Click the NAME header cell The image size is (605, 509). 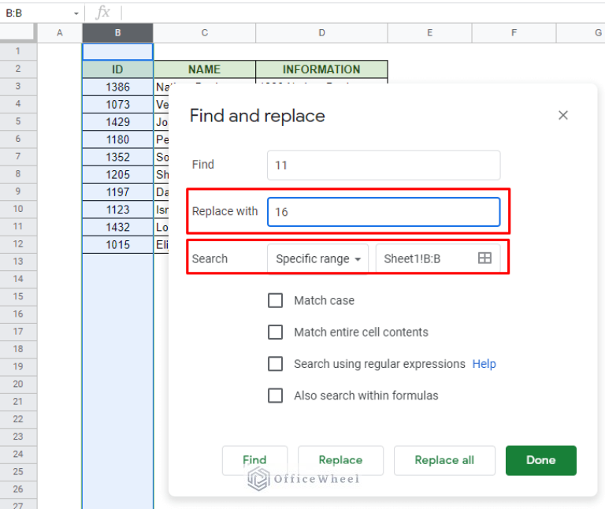(x=205, y=69)
